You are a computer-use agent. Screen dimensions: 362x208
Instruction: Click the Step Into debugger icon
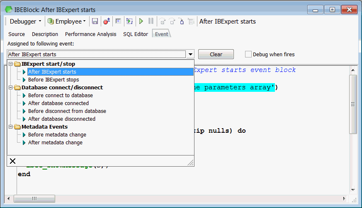tap(163, 22)
